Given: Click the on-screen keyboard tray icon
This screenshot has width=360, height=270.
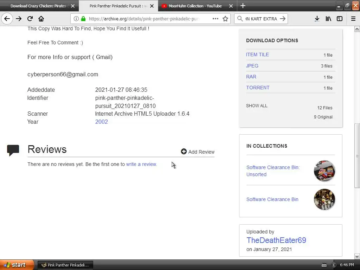Looking at the screenshot, I should click(324, 265).
